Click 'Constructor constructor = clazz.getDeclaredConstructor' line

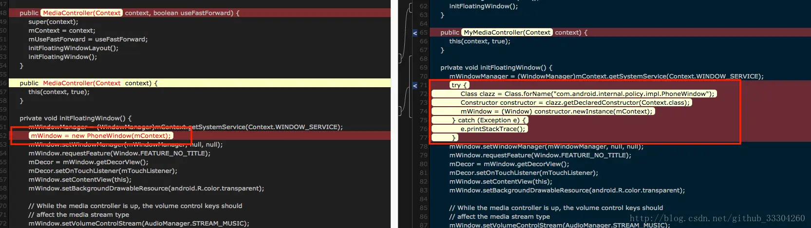tap(575, 103)
